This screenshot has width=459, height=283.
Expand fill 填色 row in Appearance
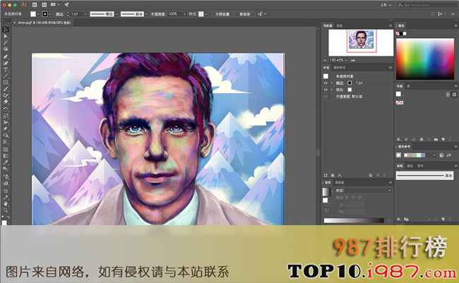(332, 90)
